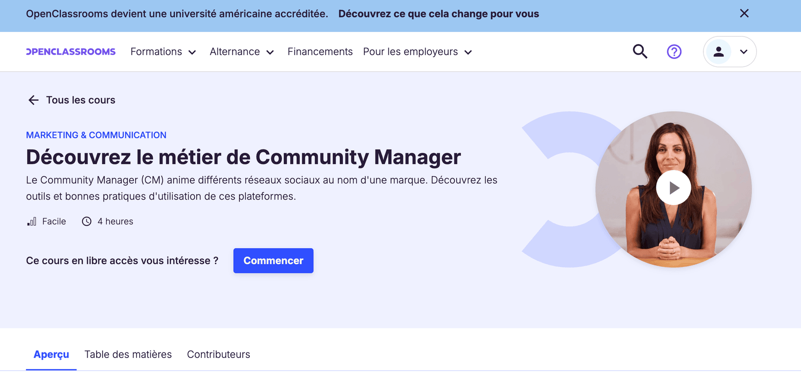Return to Tous les cours
The width and height of the screenshot is (801, 392).
tap(81, 100)
